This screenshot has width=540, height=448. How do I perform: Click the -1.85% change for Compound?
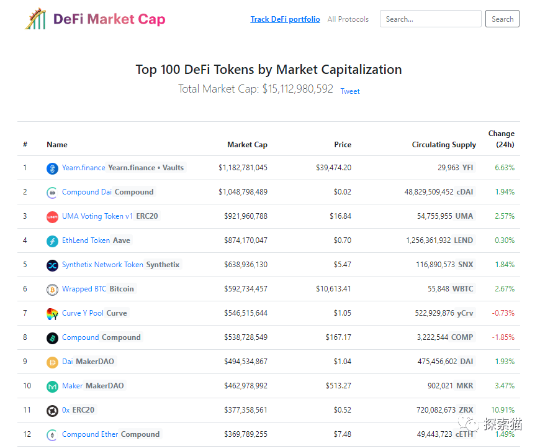tap(503, 337)
